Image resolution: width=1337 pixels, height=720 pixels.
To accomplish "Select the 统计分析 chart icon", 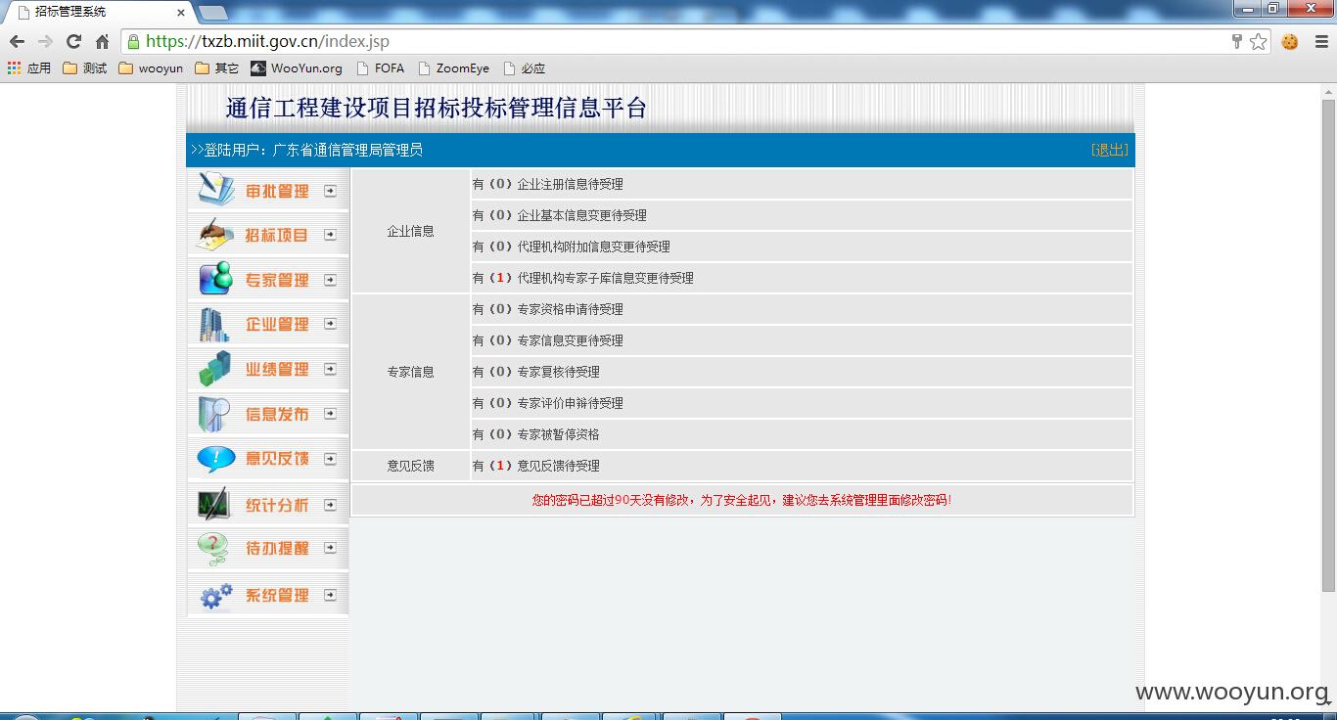I will [213, 504].
